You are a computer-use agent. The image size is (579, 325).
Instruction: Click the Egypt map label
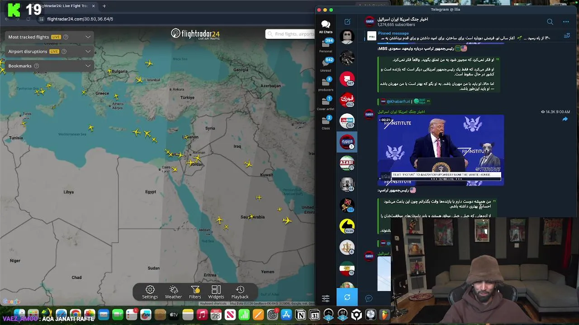[x=151, y=192]
